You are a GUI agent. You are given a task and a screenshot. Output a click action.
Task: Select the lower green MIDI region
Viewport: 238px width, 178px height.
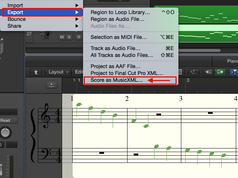[208, 34]
